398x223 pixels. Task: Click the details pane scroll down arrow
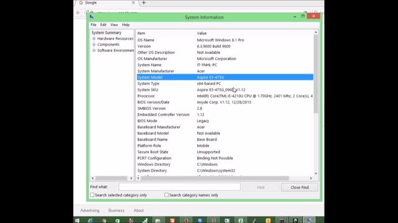coord(316,173)
